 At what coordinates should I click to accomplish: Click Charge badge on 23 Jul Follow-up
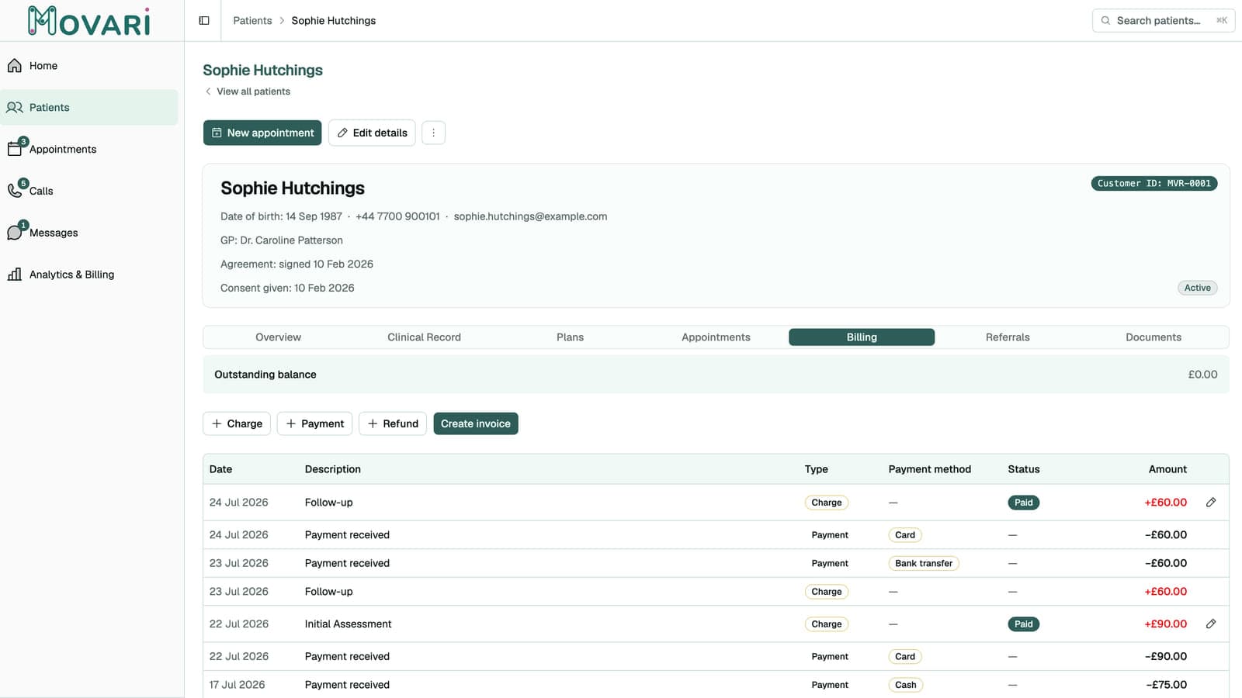827,592
